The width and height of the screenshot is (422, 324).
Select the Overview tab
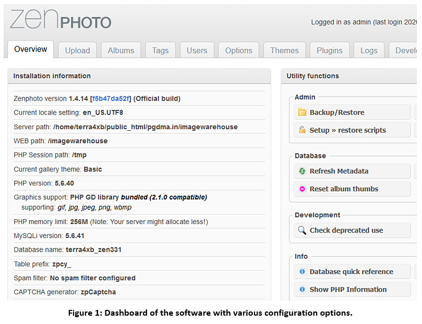tap(31, 49)
